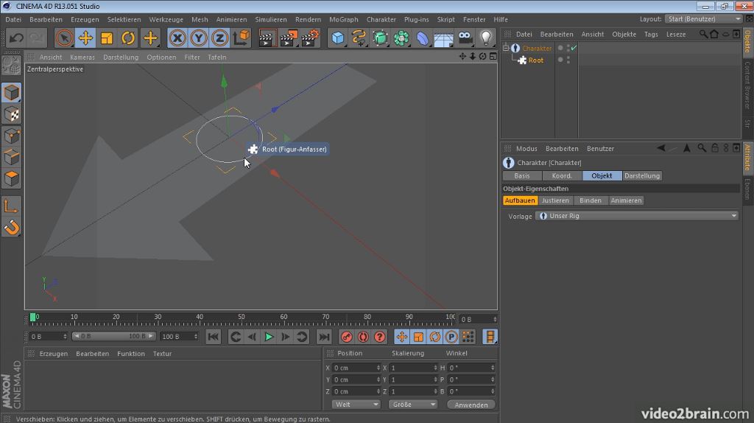Image resolution: width=754 pixels, height=423 pixels.
Task: Go to start of animation
Action: (x=213, y=337)
